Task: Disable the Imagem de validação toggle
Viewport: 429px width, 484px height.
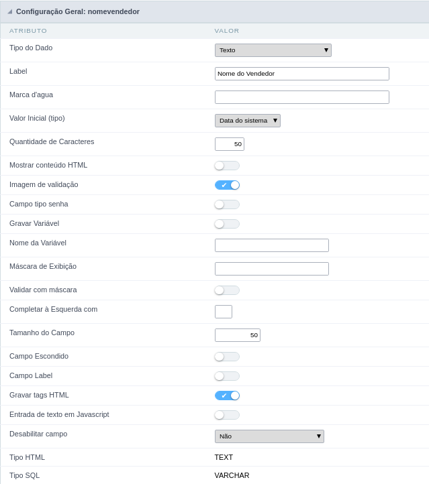Action: [227, 185]
